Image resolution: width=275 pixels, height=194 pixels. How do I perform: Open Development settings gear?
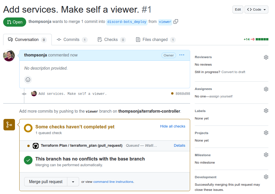pyautogui.click(x=266, y=177)
